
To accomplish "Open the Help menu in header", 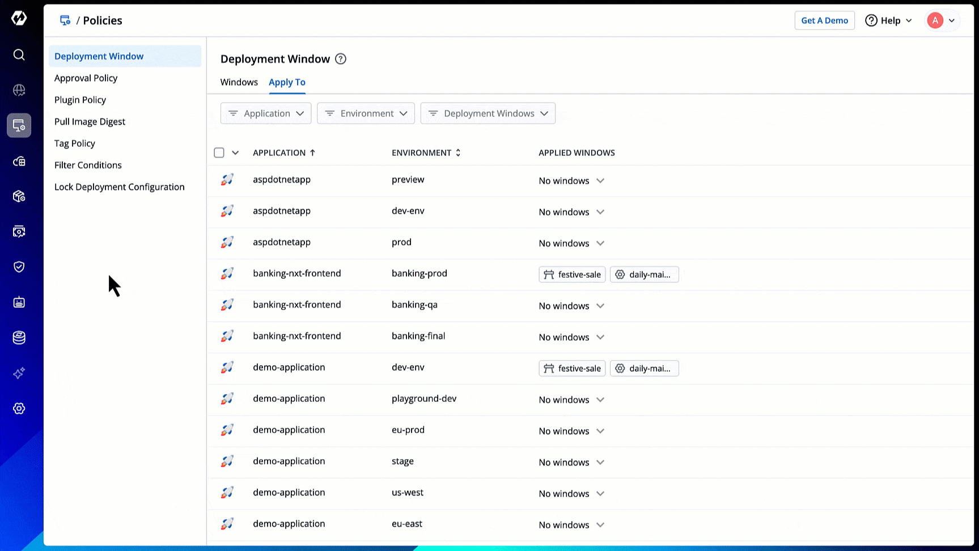I will (x=888, y=20).
